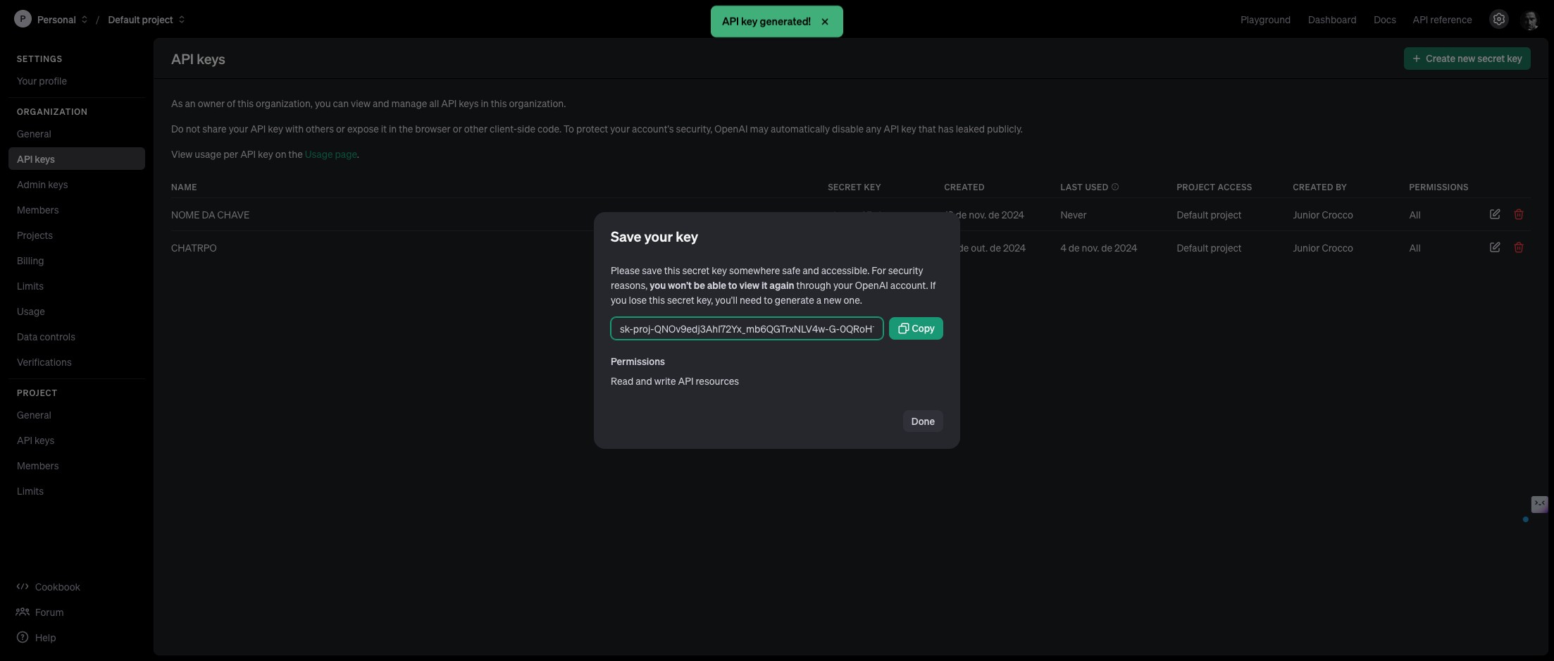Open Dashboard in the top navigation

click(x=1332, y=20)
